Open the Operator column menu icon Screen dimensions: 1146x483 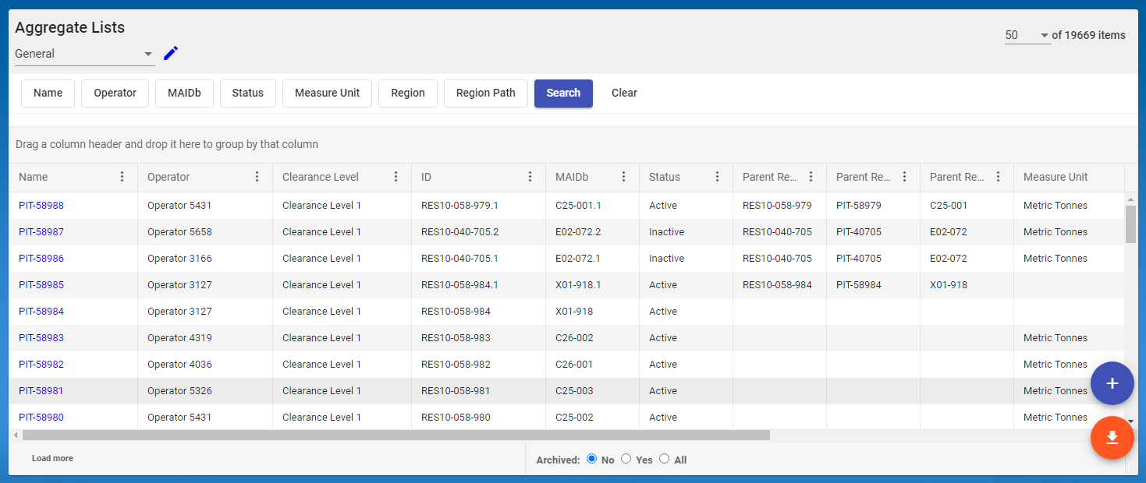(257, 177)
